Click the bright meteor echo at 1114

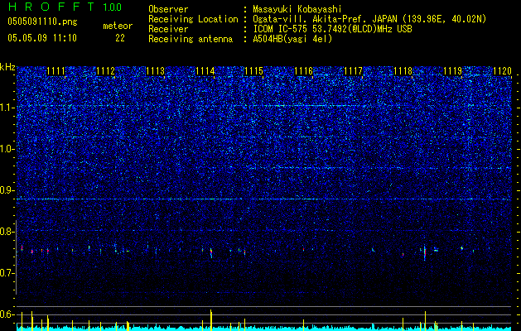[211, 252]
